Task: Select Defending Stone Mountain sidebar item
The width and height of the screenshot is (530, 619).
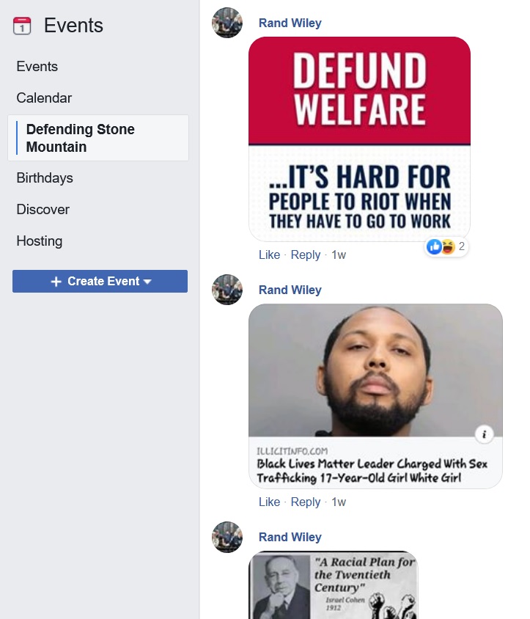Action: coord(98,138)
